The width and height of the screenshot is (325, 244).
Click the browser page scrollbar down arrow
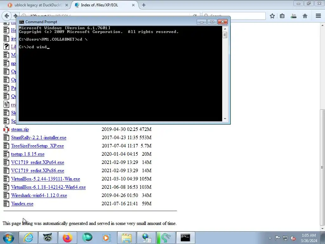(x=322, y=228)
